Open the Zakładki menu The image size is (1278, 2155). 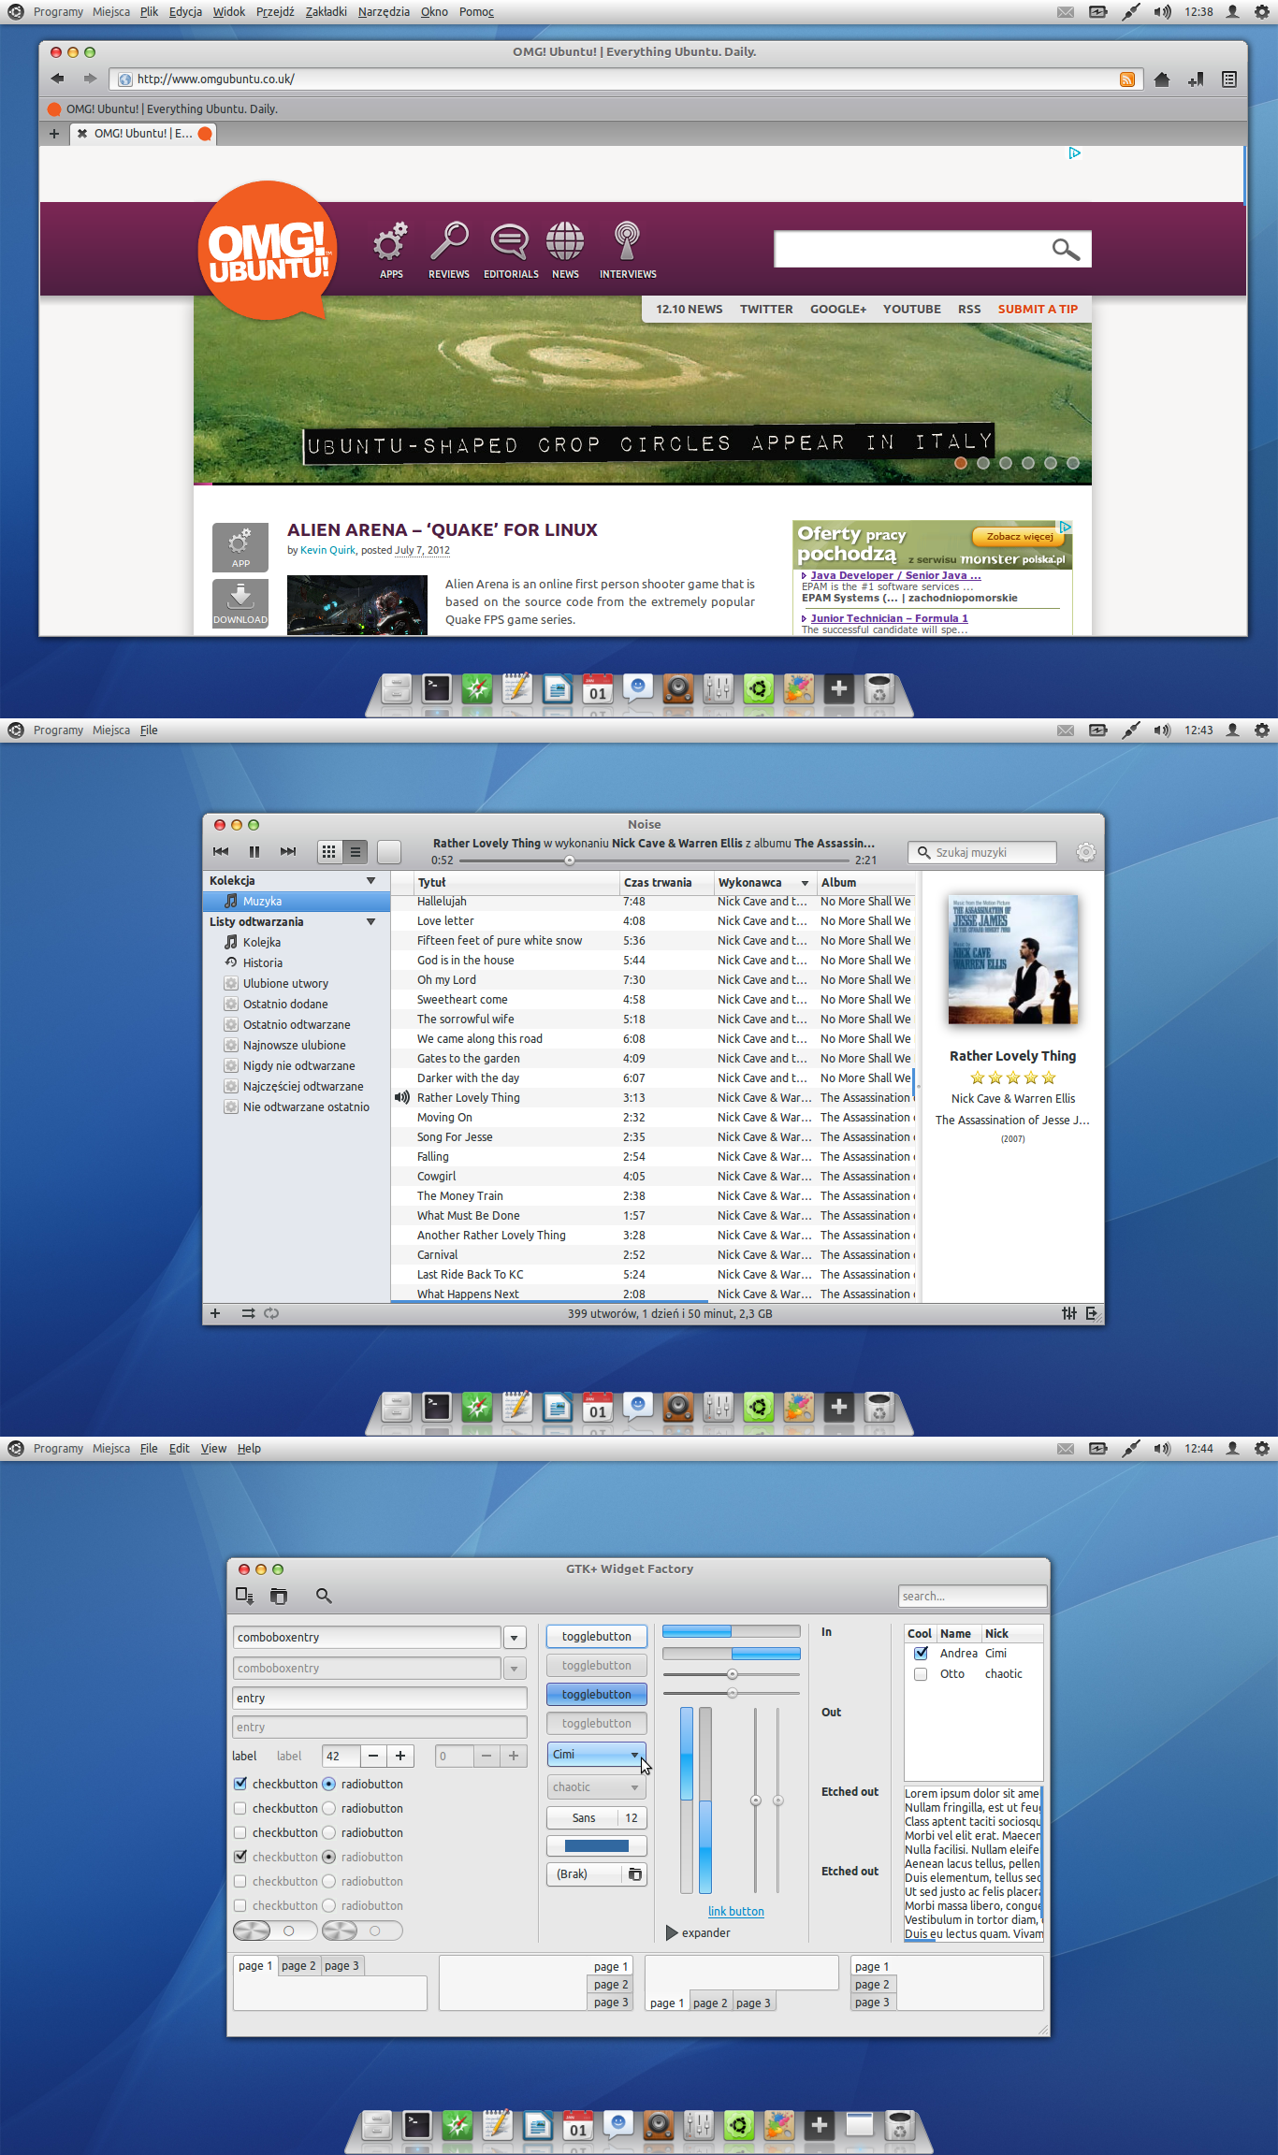click(x=326, y=12)
